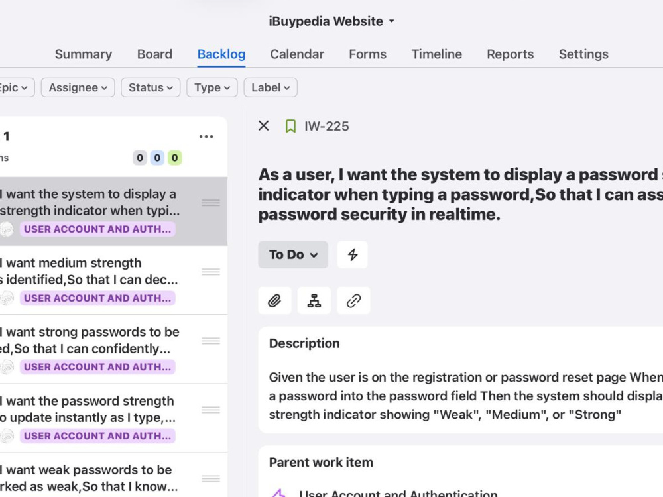Expand the Status filter dropdown

pos(151,87)
